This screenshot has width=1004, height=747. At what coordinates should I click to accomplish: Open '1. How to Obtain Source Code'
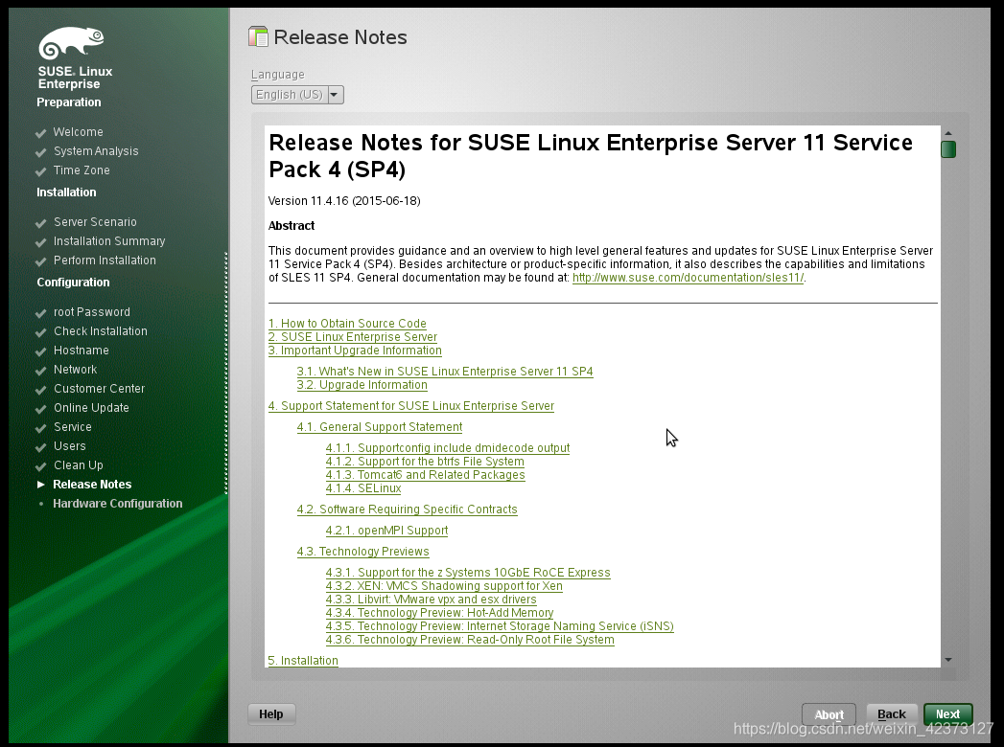[347, 324]
